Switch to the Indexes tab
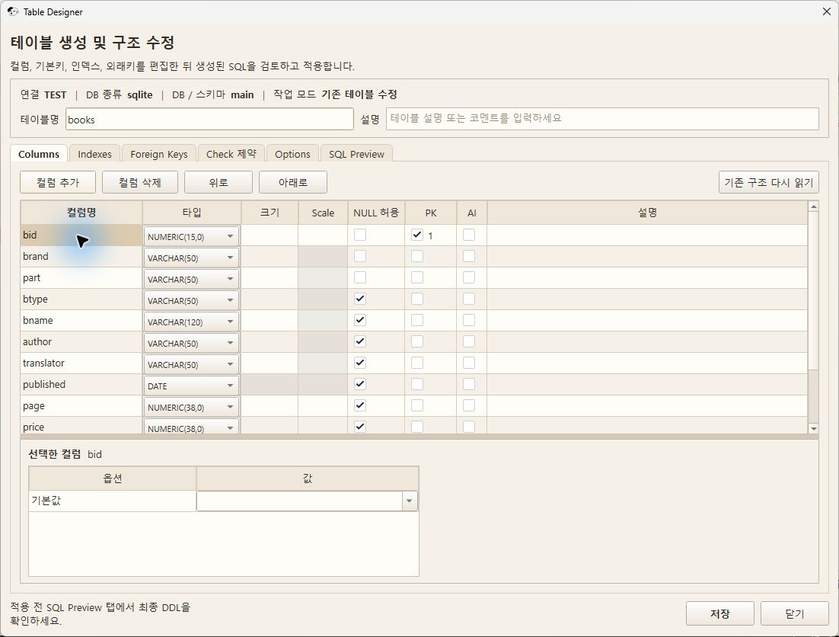Viewport: 839px width, 637px height. (x=94, y=154)
